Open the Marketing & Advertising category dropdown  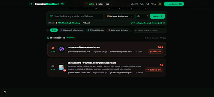[120, 16]
